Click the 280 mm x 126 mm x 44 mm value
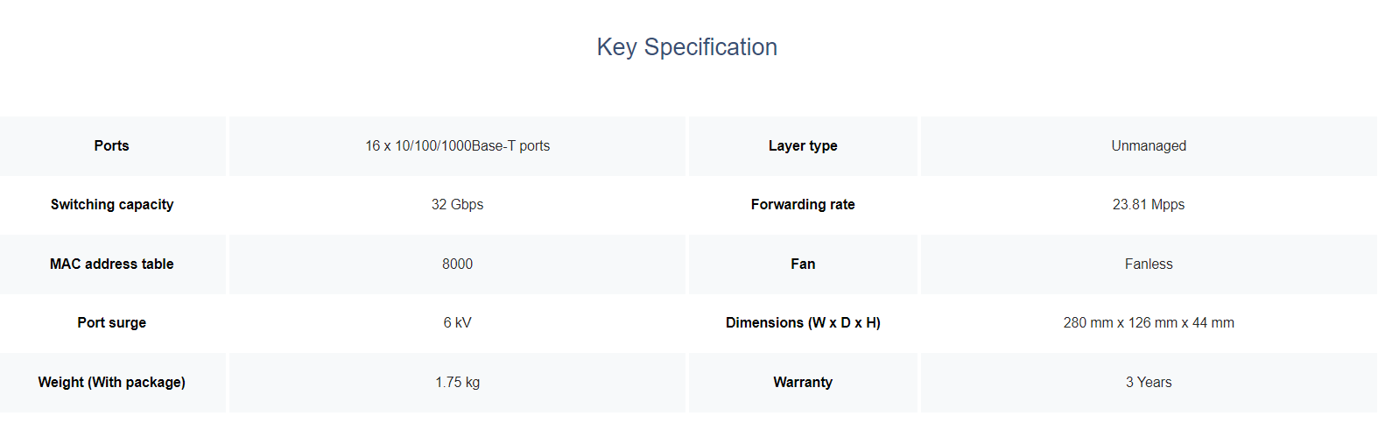This screenshot has height=423, width=1378. pos(1149,323)
